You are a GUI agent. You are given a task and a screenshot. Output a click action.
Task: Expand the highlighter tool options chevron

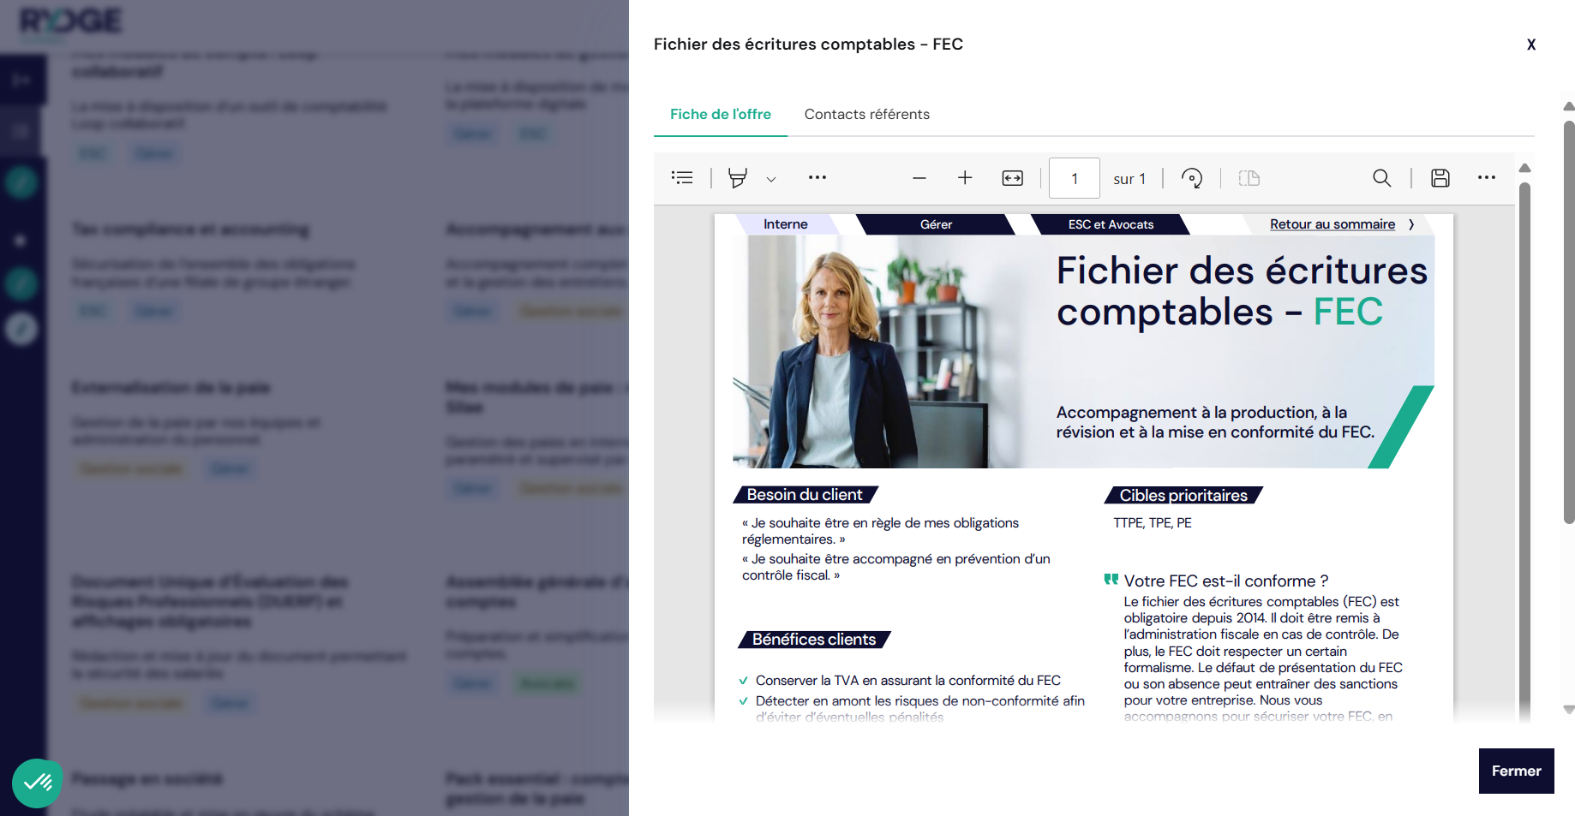[771, 179]
